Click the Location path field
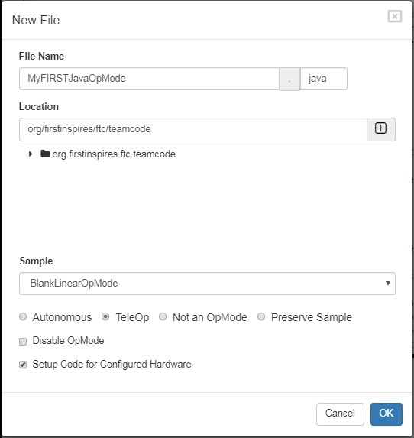The width and height of the screenshot is (414, 438). 193,129
